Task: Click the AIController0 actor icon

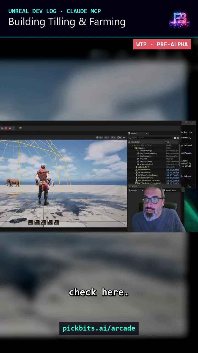Action: [x=136, y=167]
